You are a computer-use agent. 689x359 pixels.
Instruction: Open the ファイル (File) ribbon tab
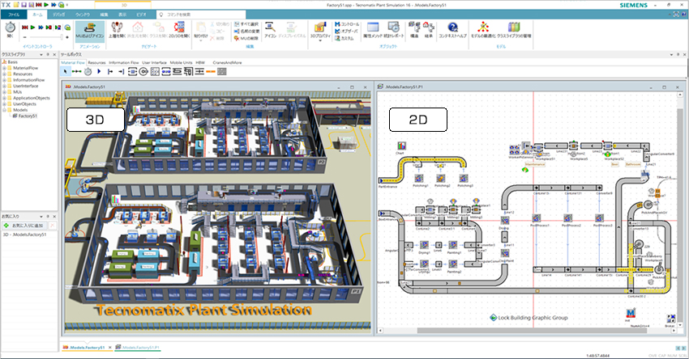click(14, 15)
